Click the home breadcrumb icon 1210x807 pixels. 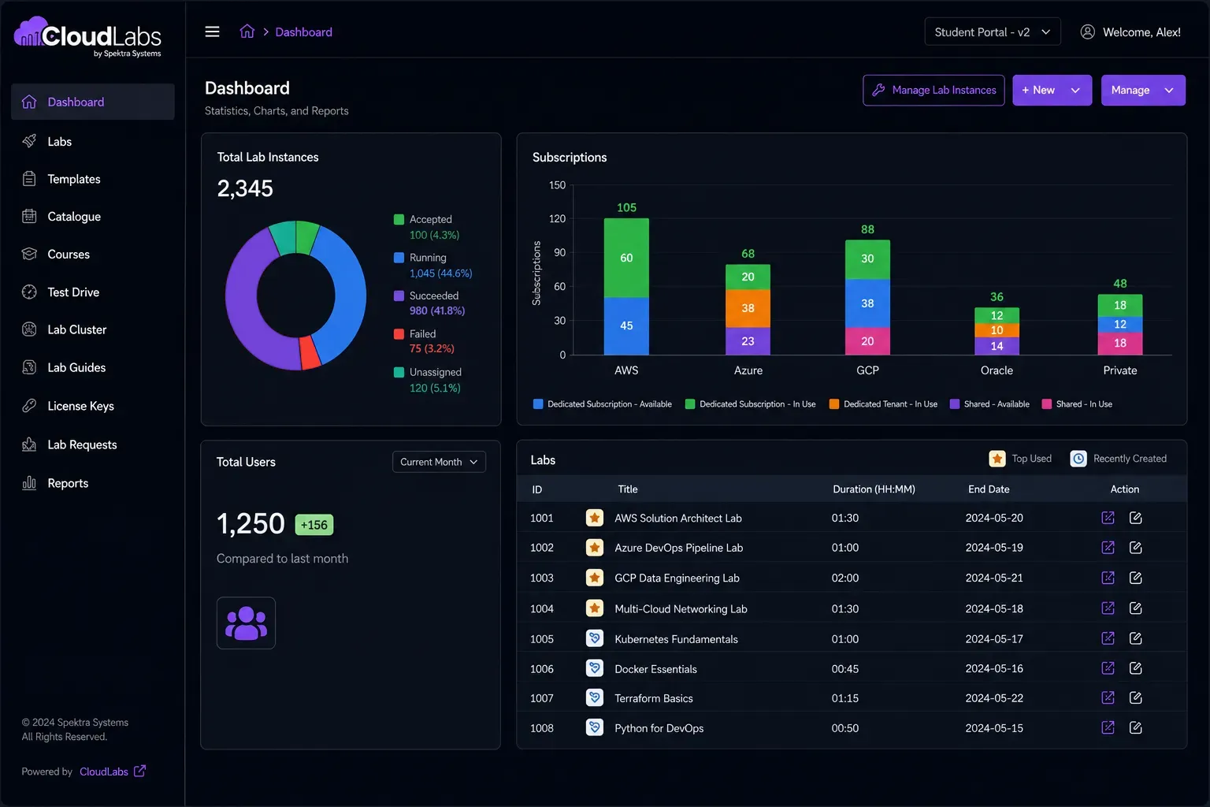pos(247,32)
